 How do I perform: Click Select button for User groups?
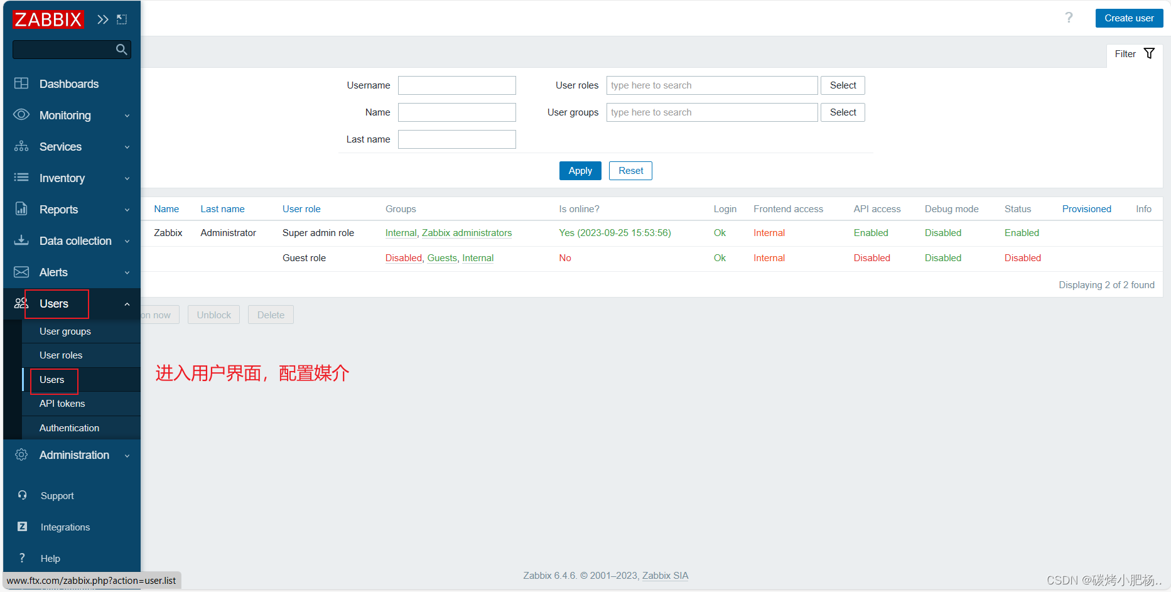tap(843, 112)
